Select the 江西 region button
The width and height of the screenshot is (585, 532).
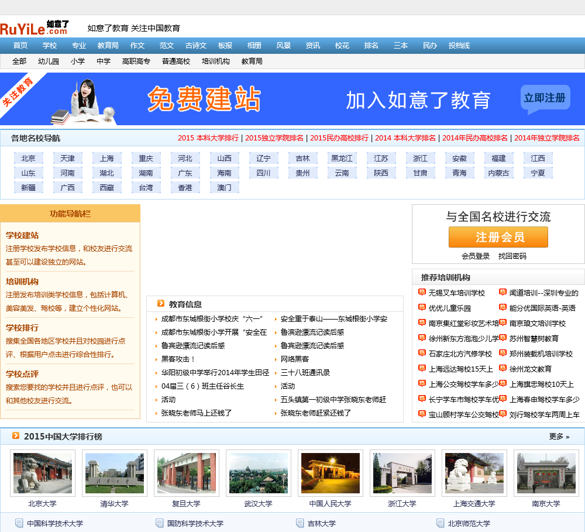pos(538,158)
